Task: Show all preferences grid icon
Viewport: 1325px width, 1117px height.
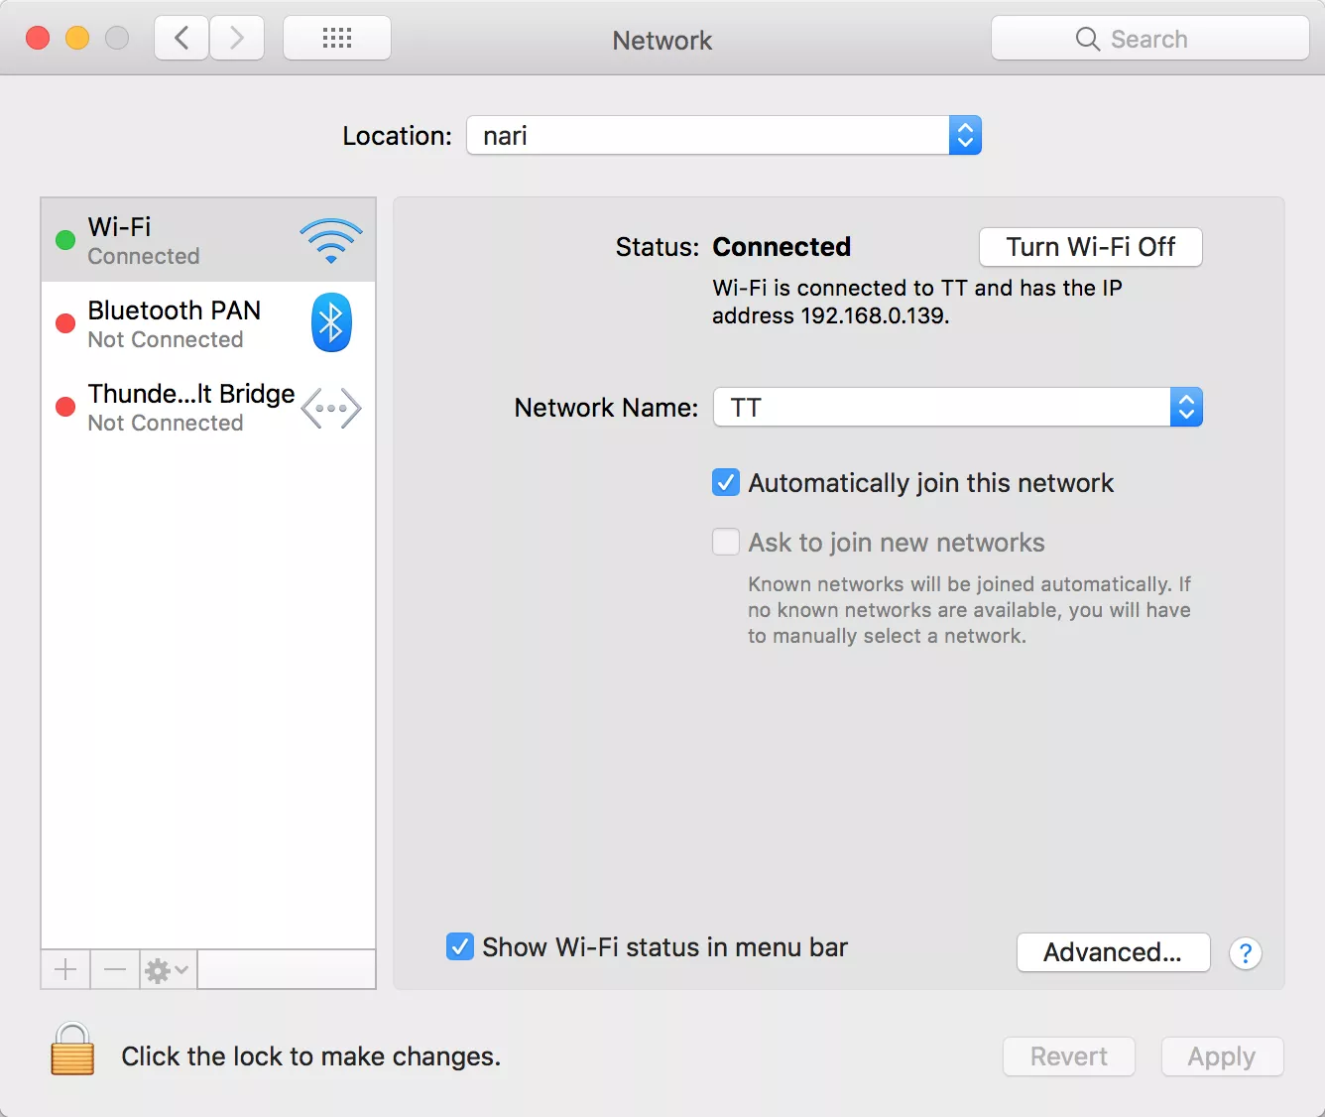Action: [x=337, y=39]
